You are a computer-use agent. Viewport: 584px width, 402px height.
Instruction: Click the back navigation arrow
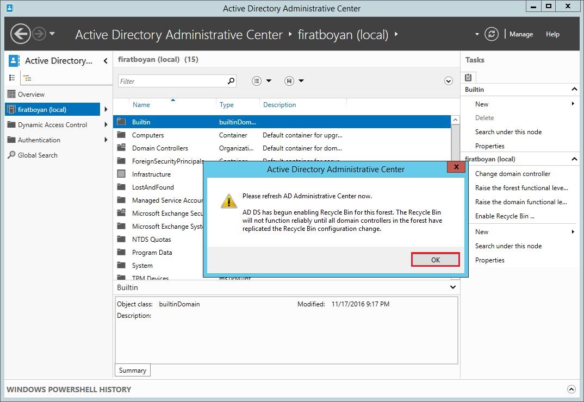(x=20, y=34)
